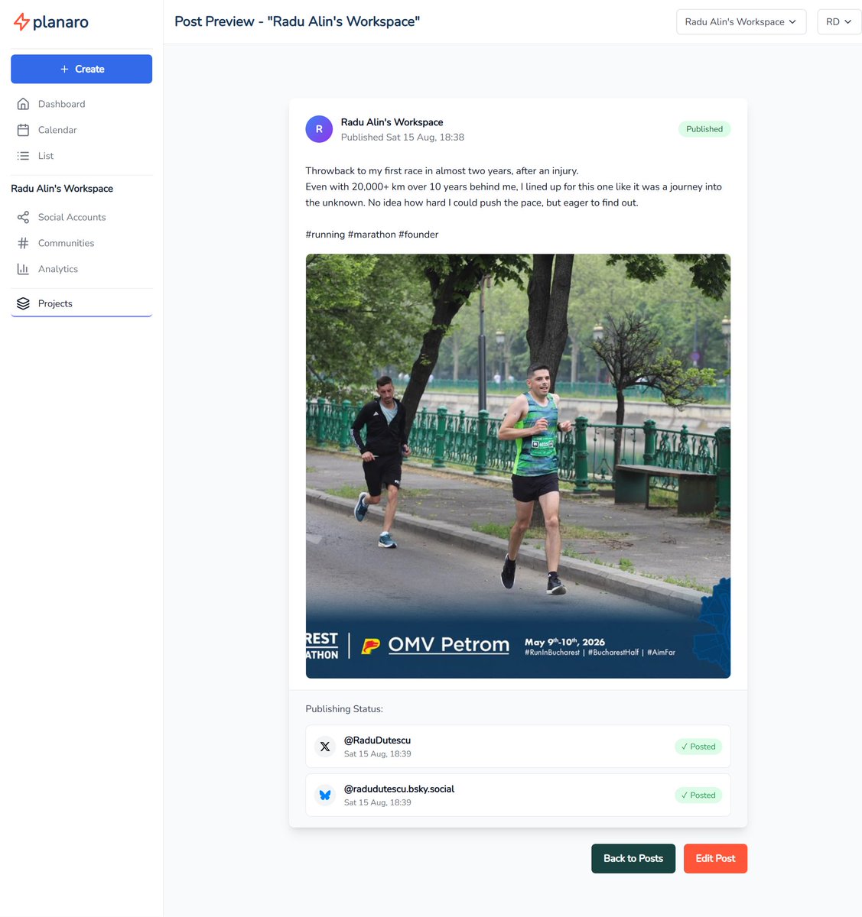Click the Social Accounts share icon
The image size is (862, 917).
pos(23,217)
